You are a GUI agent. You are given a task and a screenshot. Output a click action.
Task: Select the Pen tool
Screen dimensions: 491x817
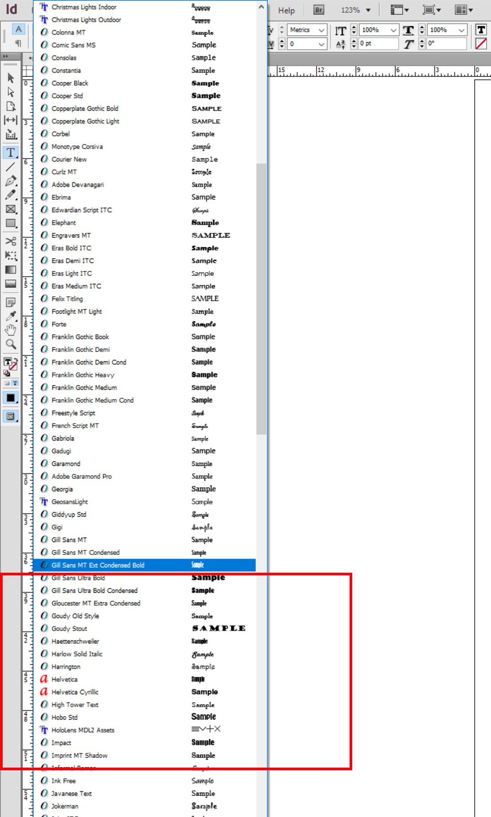(11, 181)
